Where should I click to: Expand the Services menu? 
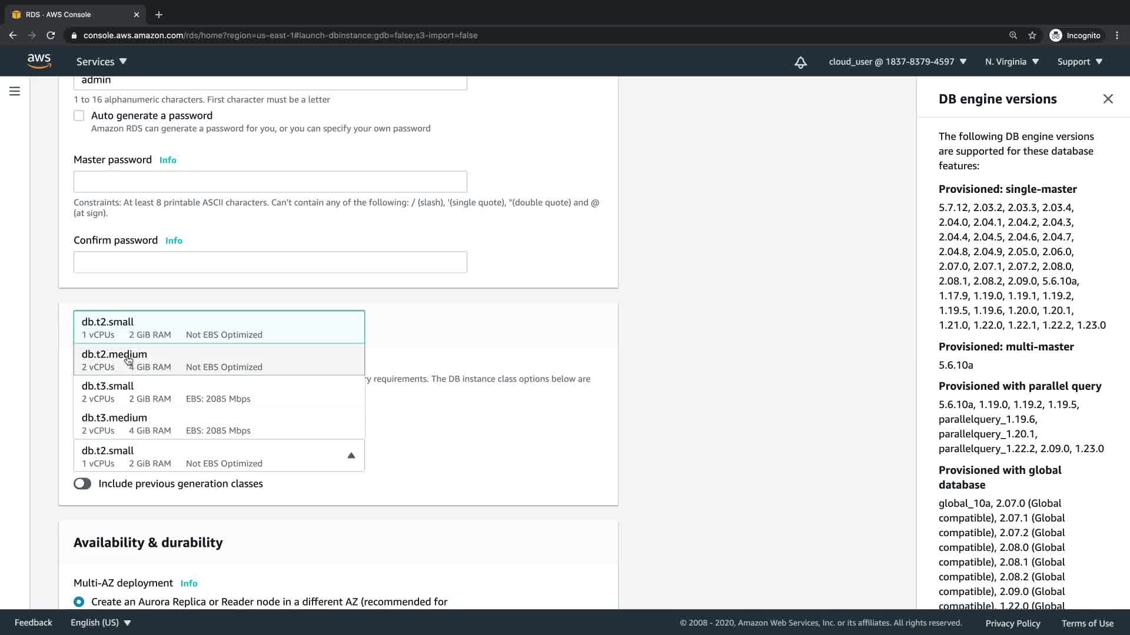(x=101, y=62)
